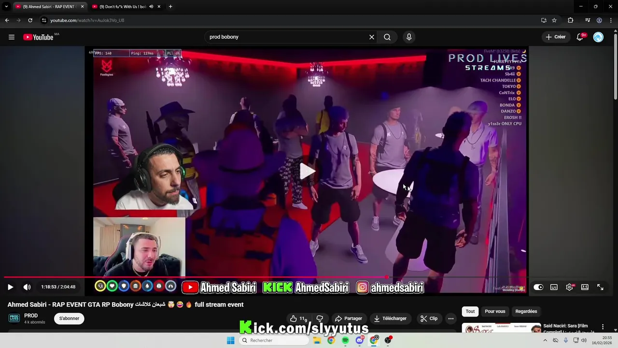
Task: Click the large play overlay on the video
Action: [307, 171]
